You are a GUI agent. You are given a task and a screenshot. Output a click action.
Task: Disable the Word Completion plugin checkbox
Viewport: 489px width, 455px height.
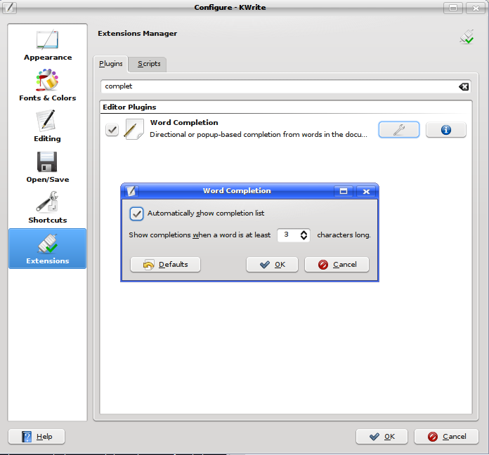pyautogui.click(x=112, y=130)
